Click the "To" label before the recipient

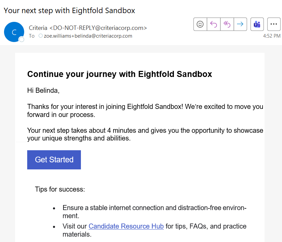pyautogui.click(x=32, y=36)
